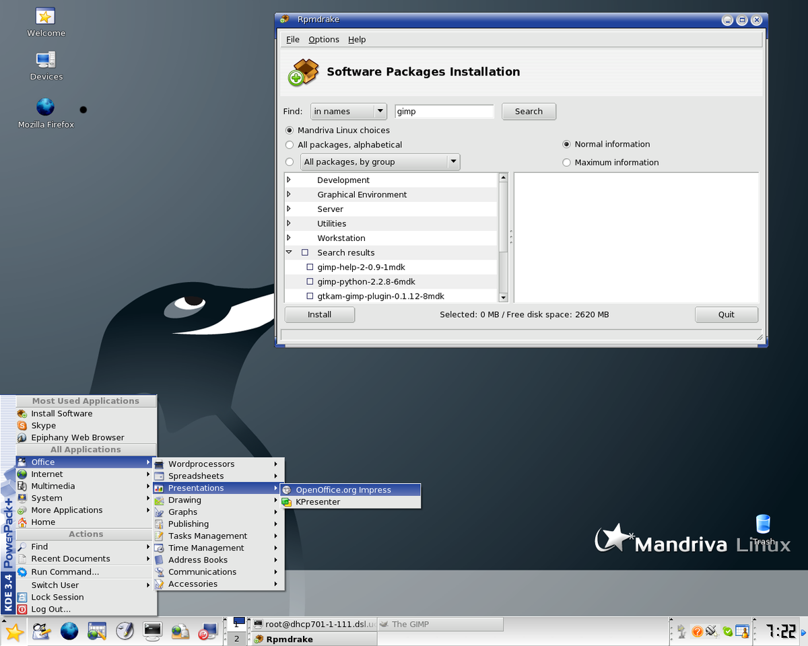
Task: Expand the Utilities tree group
Action: click(289, 223)
